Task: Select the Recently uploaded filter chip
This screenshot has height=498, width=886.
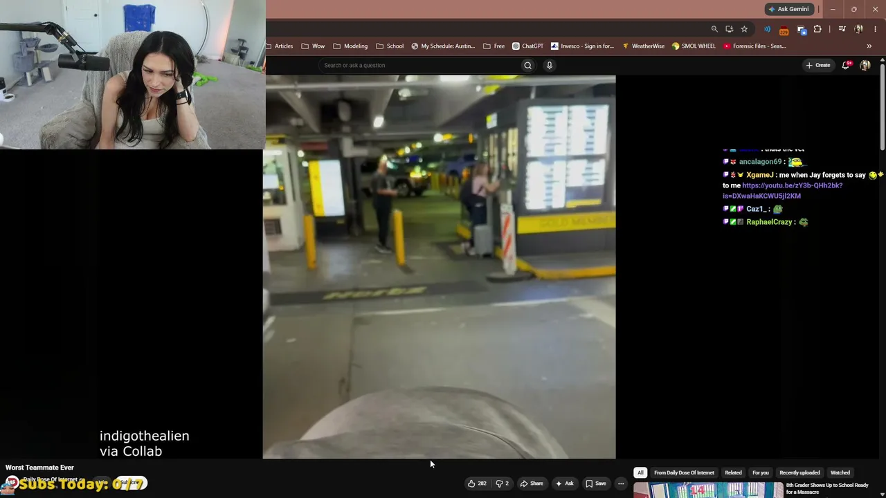Action: tap(799, 473)
